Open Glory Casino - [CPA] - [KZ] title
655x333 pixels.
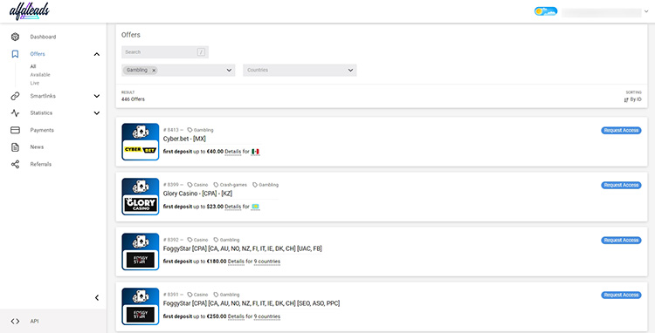pos(197,194)
